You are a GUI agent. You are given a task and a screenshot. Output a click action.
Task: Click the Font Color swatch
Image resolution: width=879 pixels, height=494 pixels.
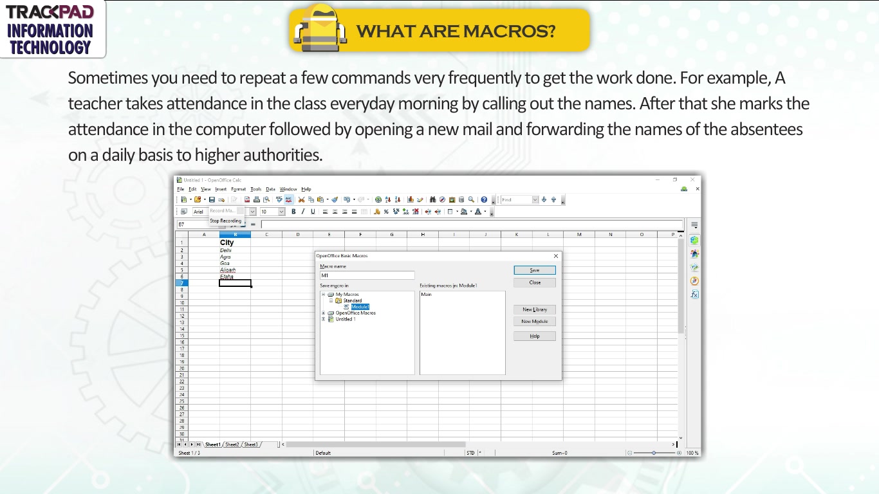tap(478, 212)
